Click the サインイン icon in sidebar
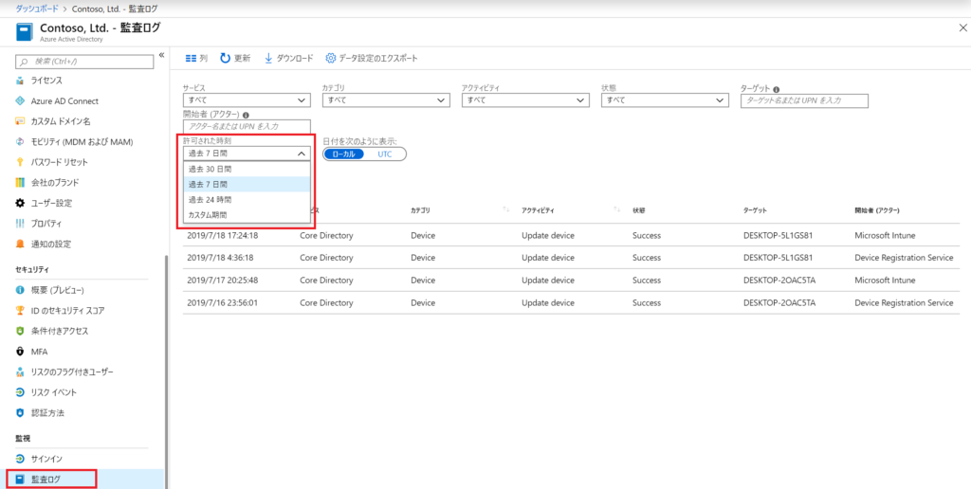Viewport: 971px width, 489px height. (x=20, y=459)
